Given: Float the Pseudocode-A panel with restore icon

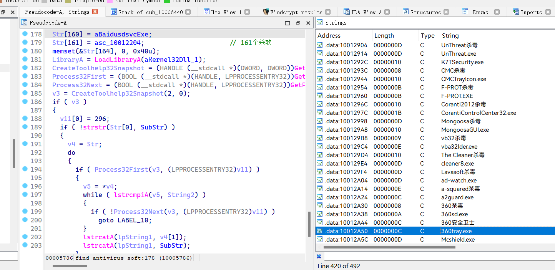Looking at the screenshot, I should (298, 23).
